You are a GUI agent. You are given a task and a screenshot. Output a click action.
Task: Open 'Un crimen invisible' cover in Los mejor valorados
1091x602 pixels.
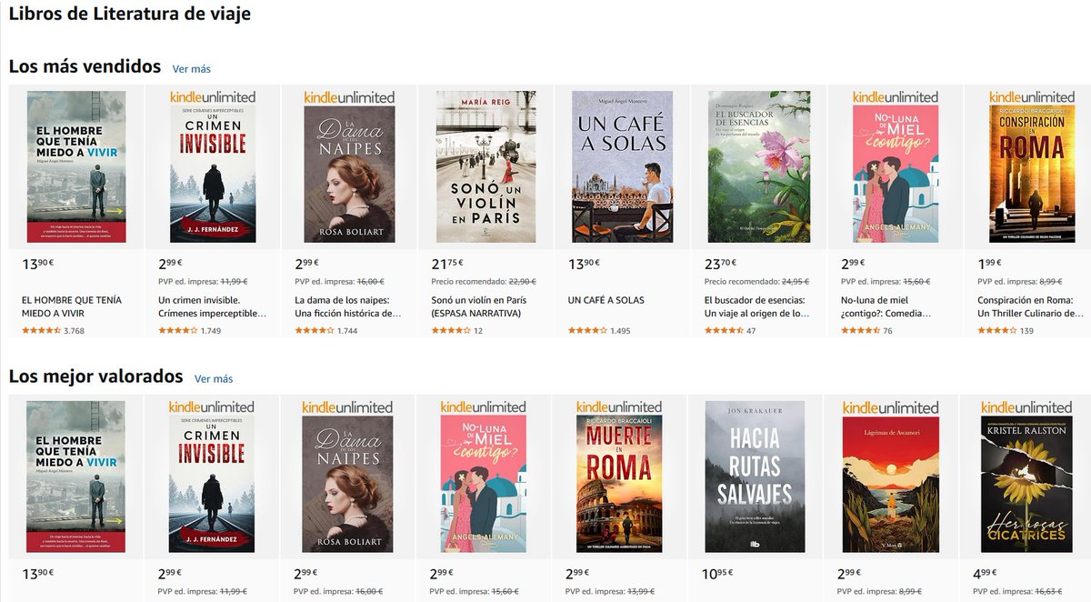click(212, 485)
